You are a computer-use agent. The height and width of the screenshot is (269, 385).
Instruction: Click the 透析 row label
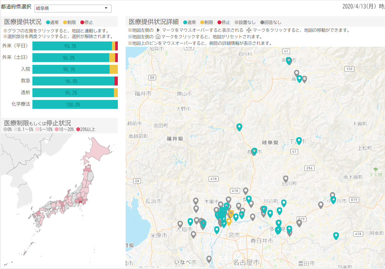click(x=25, y=92)
